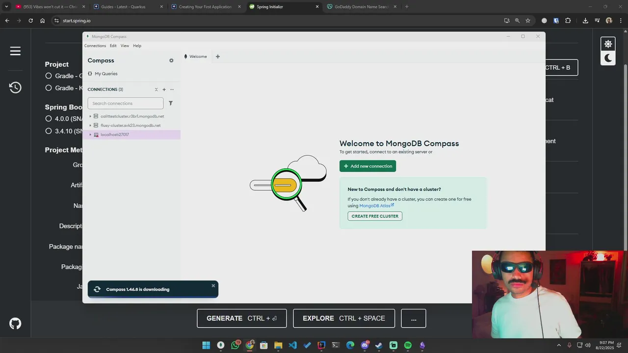Open Chrome downloads icon
This screenshot has width=628, height=353.
tap(585, 21)
